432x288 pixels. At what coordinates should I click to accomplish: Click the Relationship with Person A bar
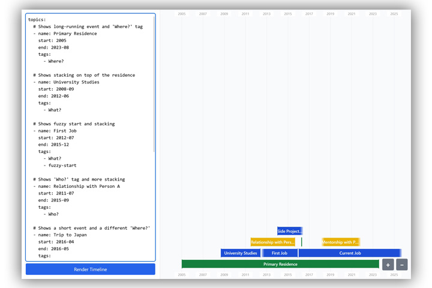tap(272, 242)
